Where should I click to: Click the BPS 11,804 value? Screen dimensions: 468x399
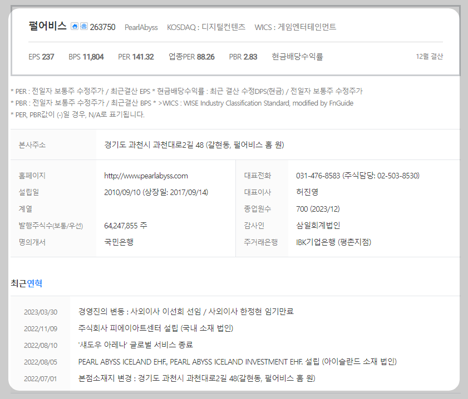coord(86,57)
